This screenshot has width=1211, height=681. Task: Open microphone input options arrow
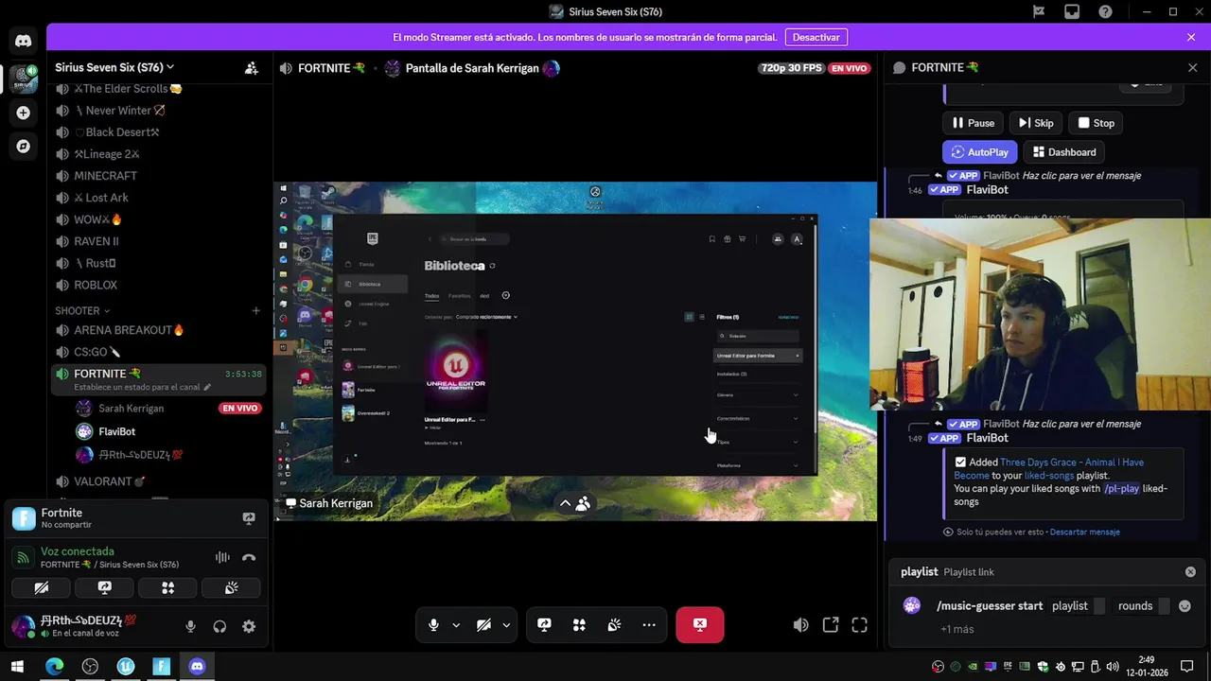(456, 624)
